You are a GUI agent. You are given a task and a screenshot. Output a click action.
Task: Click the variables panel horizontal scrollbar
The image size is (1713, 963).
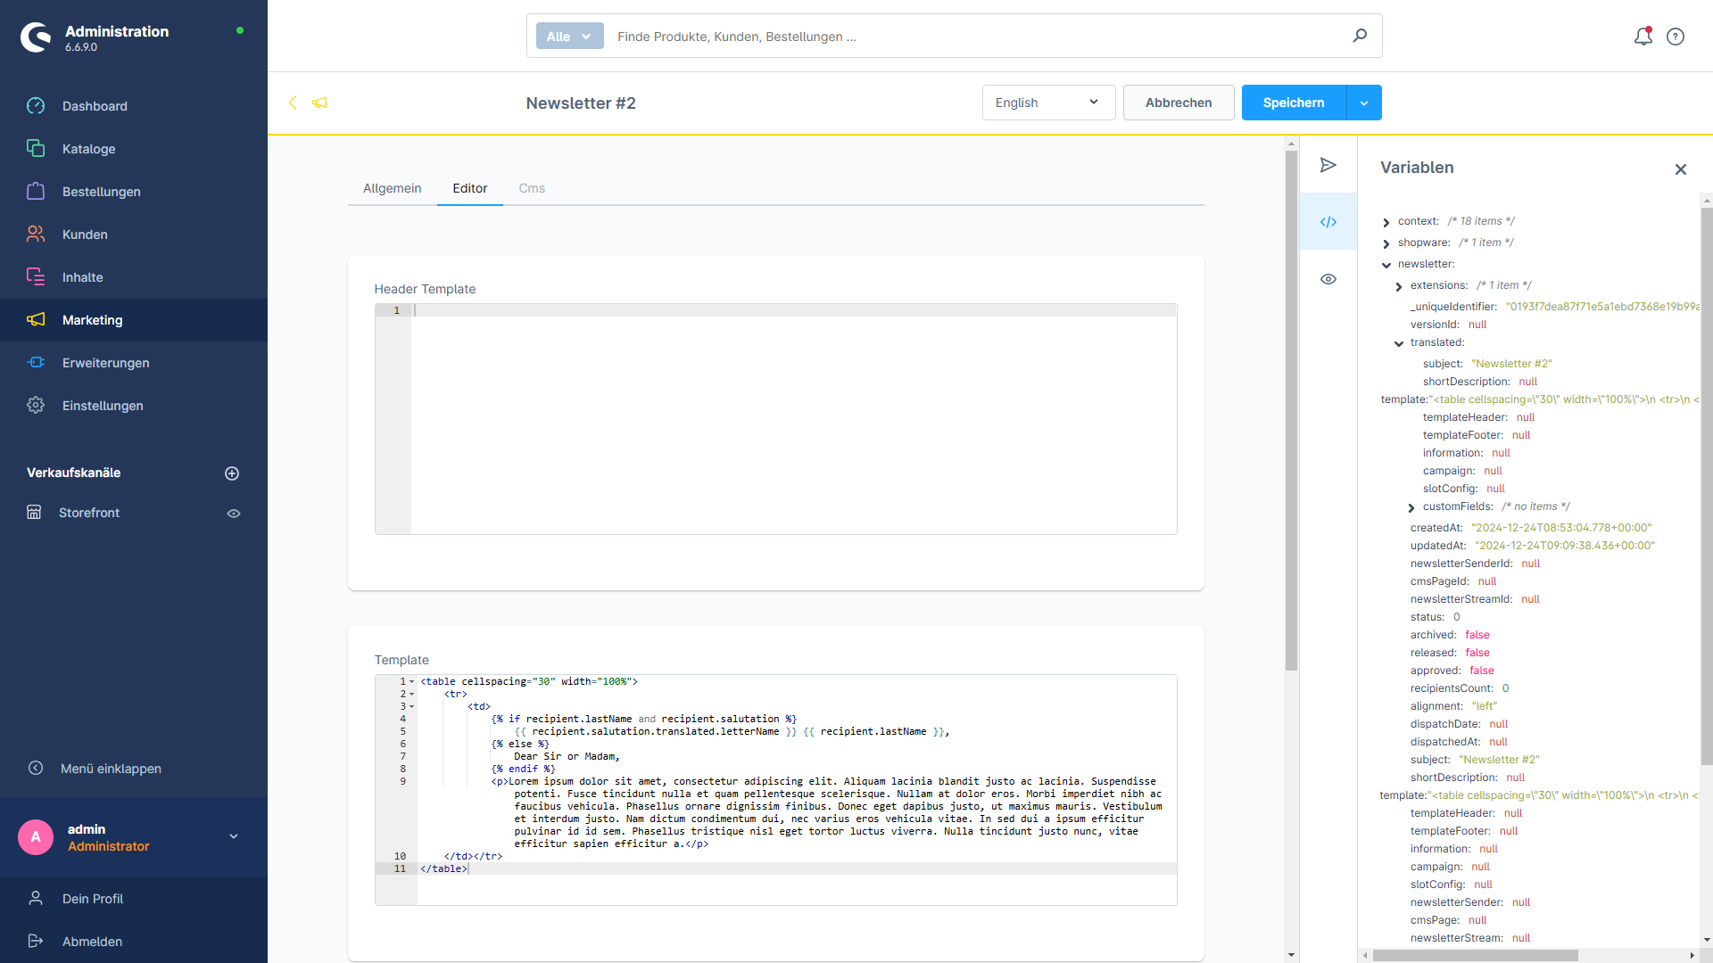pyautogui.click(x=1476, y=955)
